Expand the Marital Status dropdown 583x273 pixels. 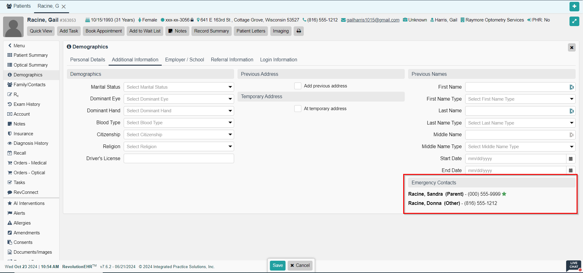[x=179, y=87]
